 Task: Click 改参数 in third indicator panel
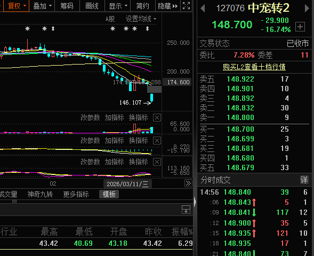(90, 162)
